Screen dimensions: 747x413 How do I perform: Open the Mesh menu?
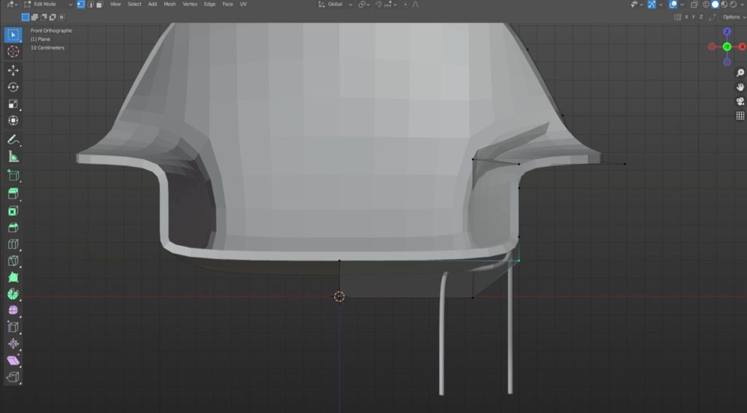click(x=169, y=4)
